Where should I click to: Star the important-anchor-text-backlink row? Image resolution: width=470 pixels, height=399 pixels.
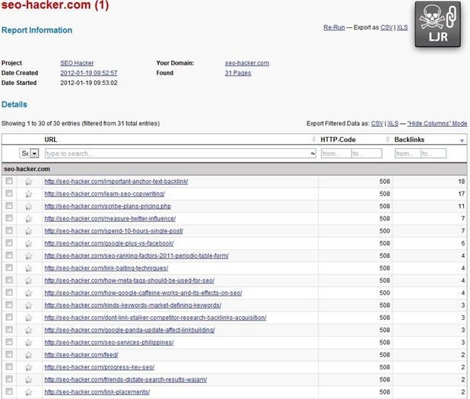tap(29, 182)
